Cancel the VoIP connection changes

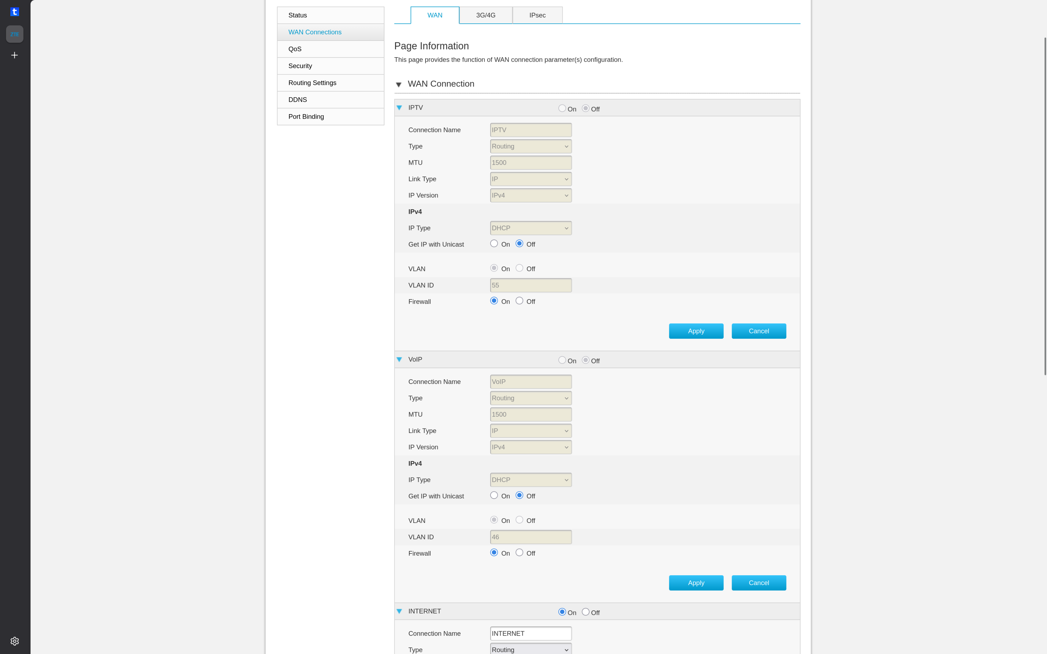click(x=759, y=583)
